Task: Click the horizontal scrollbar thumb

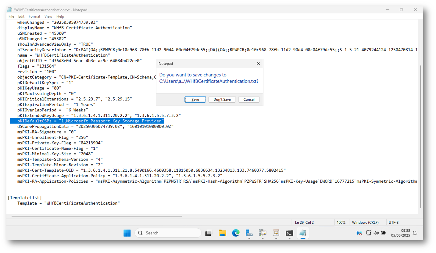Action: (x=97, y=216)
